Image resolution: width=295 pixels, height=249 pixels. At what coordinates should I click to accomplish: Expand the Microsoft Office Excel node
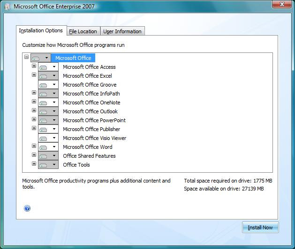(x=34, y=75)
